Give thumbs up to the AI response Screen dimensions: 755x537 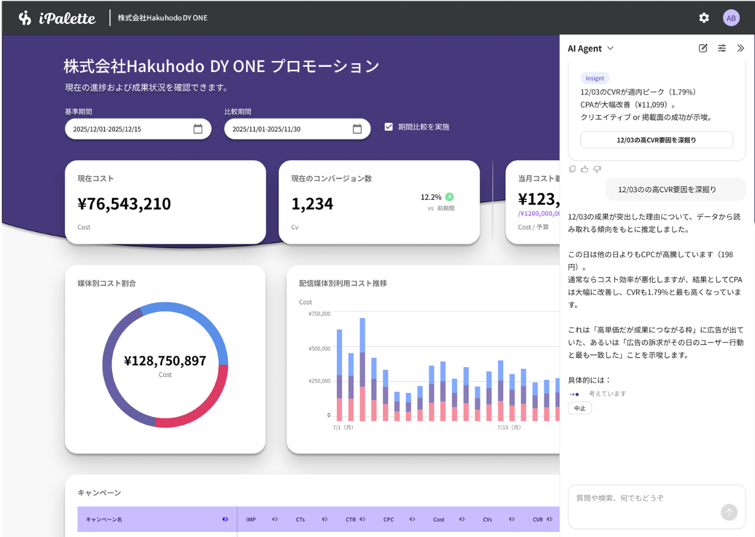point(585,169)
